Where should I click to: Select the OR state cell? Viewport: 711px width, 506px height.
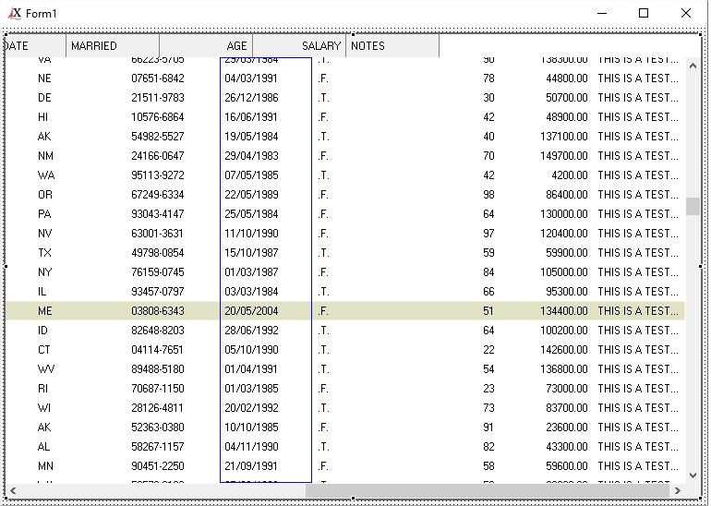tap(45, 195)
